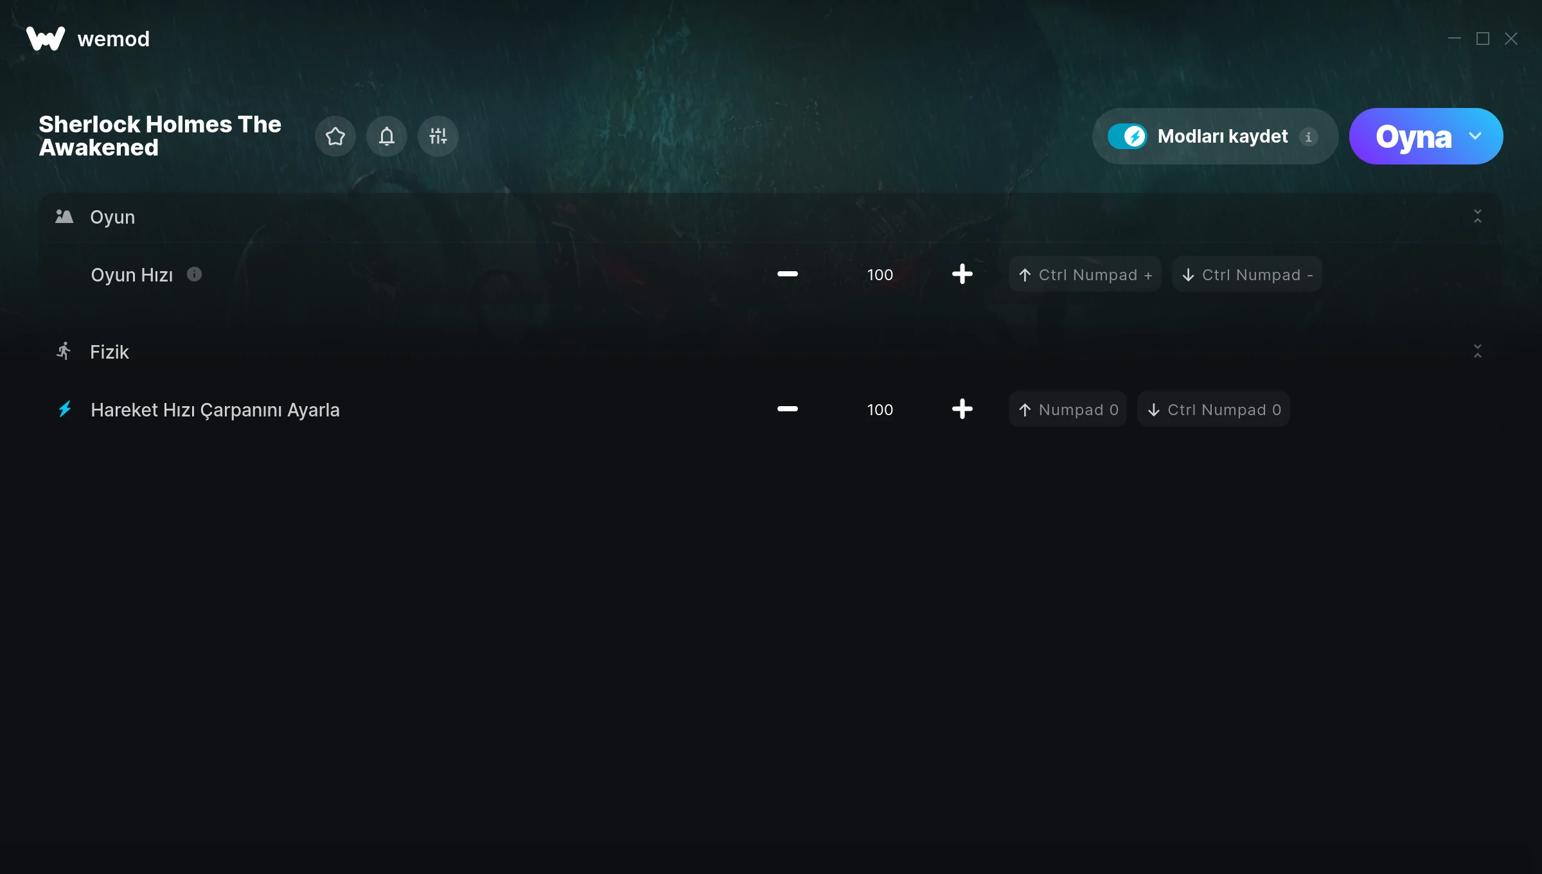1542x874 pixels.
Task: Click info icon next to Oyun Hızı
Action: click(x=194, y=274)
